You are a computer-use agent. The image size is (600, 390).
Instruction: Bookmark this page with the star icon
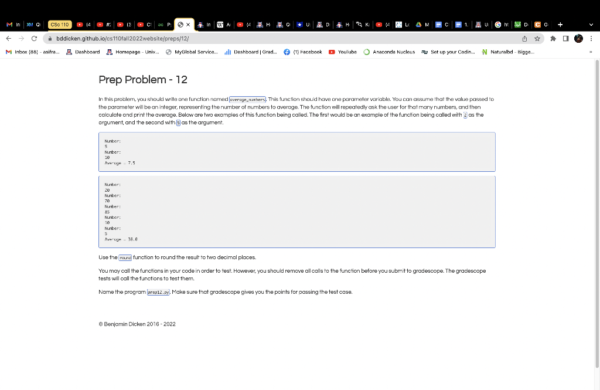coord(537,38)
